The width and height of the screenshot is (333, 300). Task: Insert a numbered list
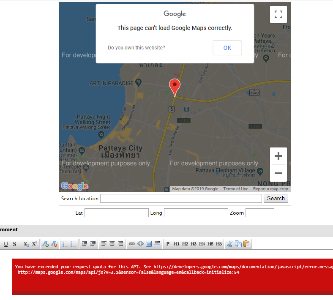[65, 244]
